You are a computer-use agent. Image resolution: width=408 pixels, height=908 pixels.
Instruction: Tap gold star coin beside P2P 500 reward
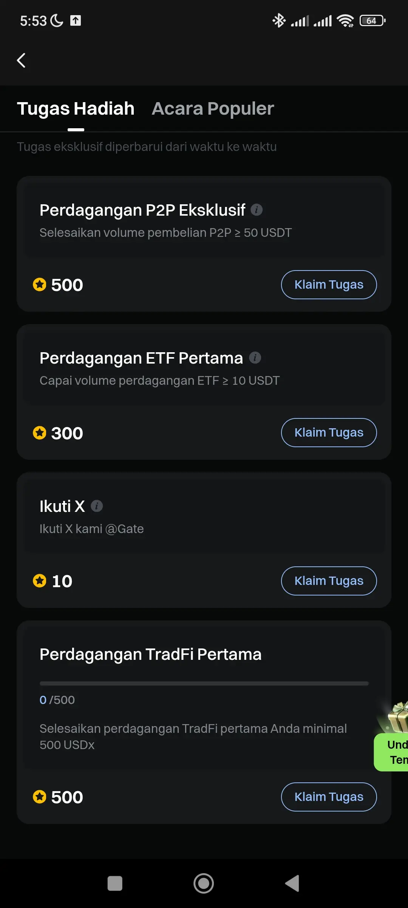(x=39, y=285)
